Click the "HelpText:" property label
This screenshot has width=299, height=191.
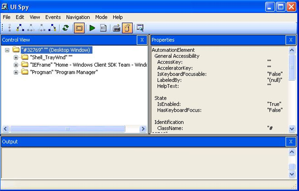click(x=168, y=86)
